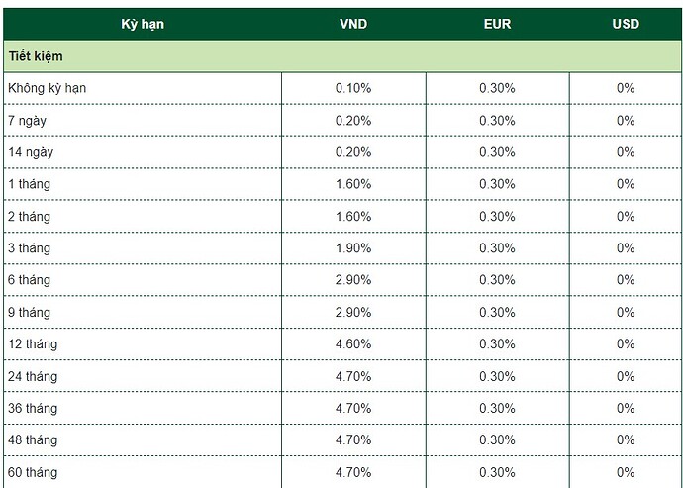Click the Không kỳ hạn row label
The image size is (683, 488).
[x=48, y=88]
